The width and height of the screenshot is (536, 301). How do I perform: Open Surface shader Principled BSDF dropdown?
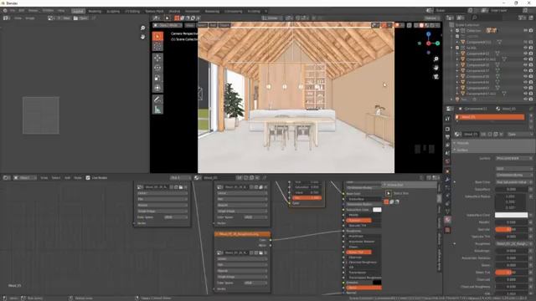coord(513,158)
